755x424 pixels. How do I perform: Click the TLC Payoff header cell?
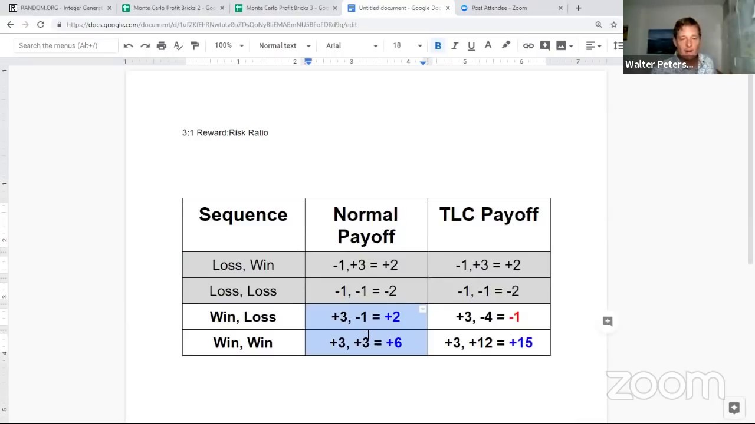tap(489, 225)
